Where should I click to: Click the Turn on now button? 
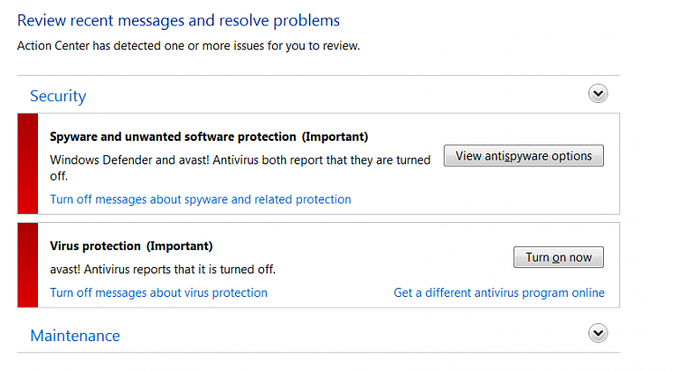pyautogui.click(x=559, y=257)
